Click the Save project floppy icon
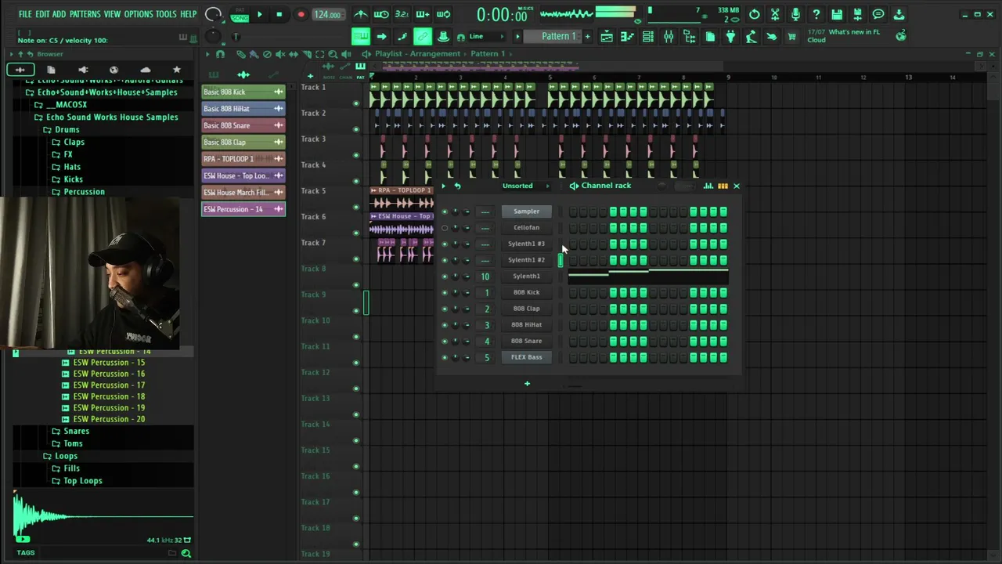Screen dimensions: 1002x564 [837, 14]
